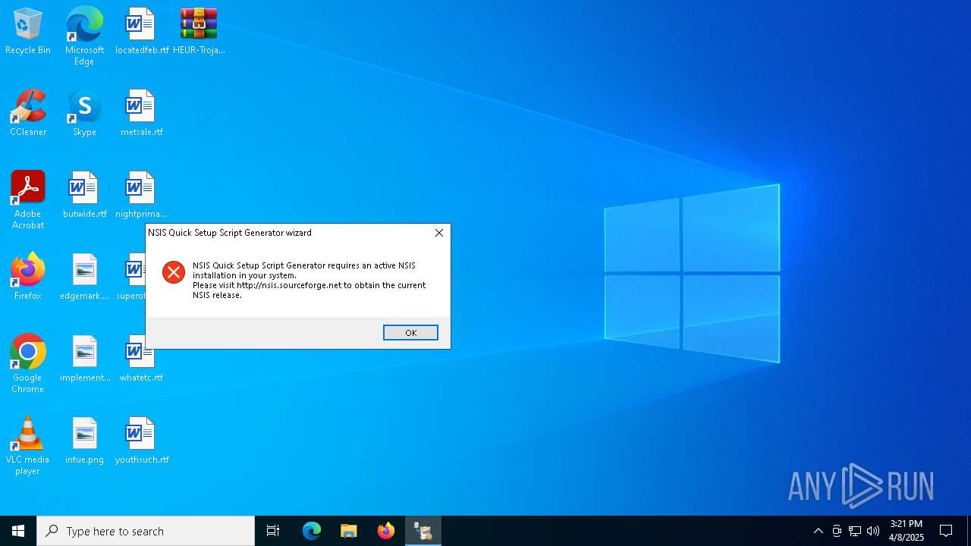Open Task View from the taskbar
Image resolution: width=971 pixels, height=546 pixels.
273,531
